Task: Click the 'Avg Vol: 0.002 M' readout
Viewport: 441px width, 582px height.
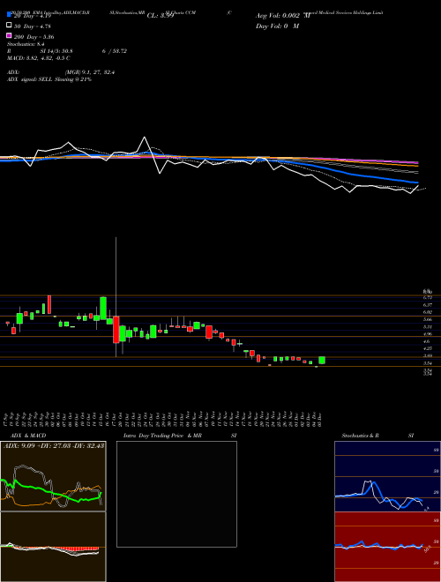Action: [282, 16]
